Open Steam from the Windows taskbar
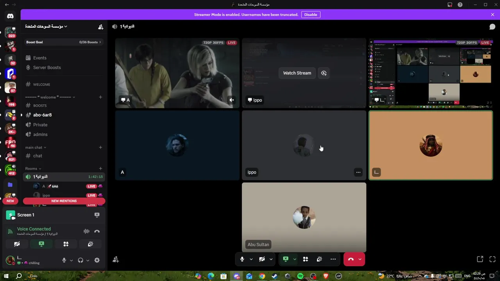 275,276
